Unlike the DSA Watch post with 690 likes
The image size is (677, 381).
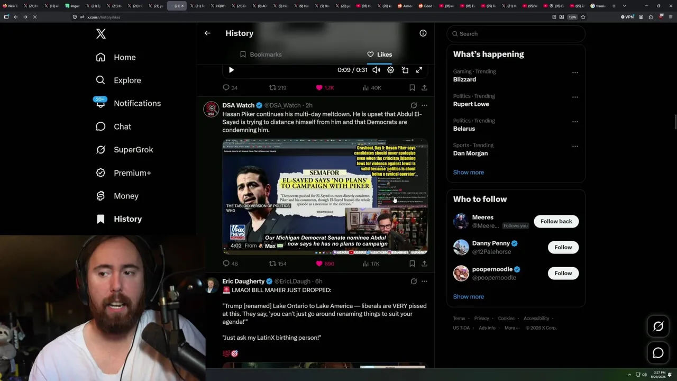pos(325,264)
